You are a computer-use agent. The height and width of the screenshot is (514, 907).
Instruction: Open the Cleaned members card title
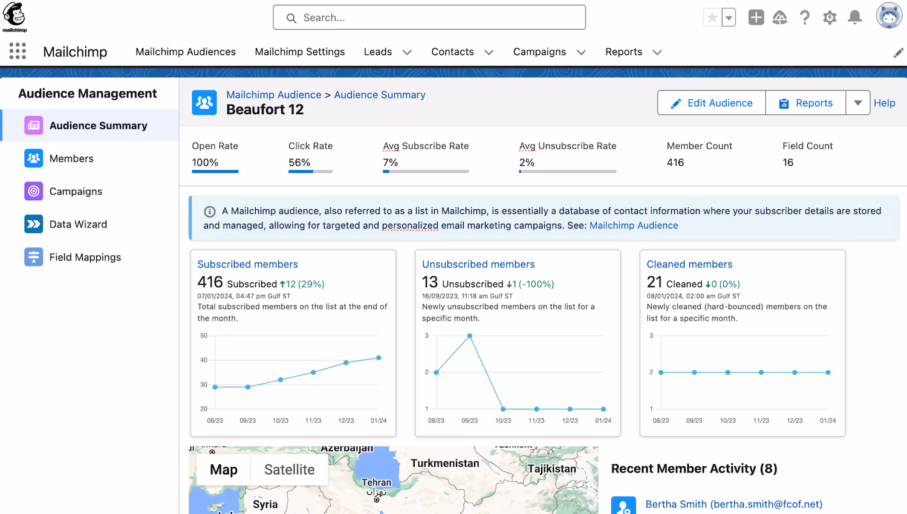point(689,264)
